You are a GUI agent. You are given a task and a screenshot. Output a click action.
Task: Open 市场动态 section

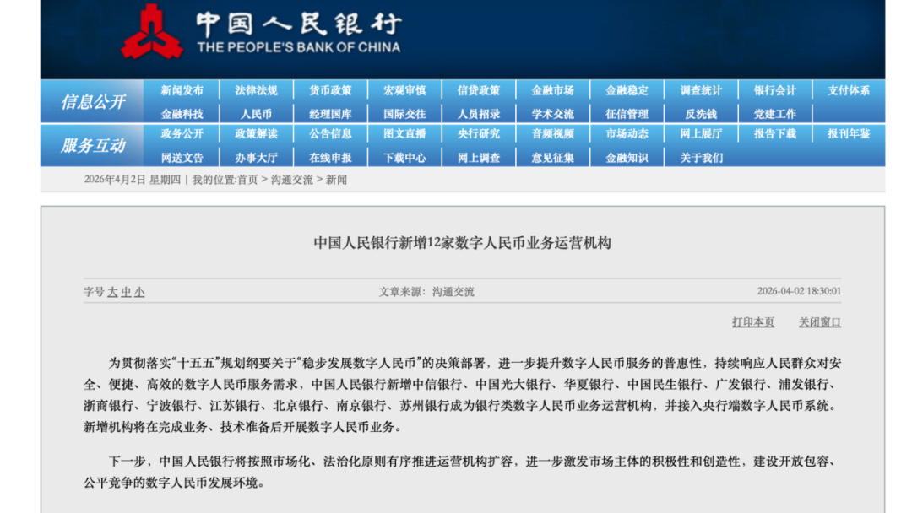(627, 133)
